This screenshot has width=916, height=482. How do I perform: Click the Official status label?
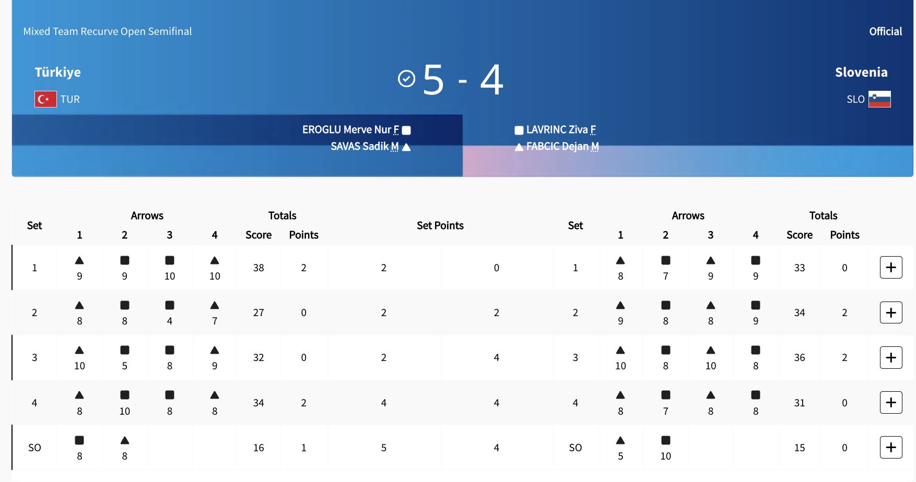(885, 31)
